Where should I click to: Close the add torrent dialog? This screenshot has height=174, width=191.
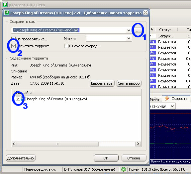pos(145,13)
